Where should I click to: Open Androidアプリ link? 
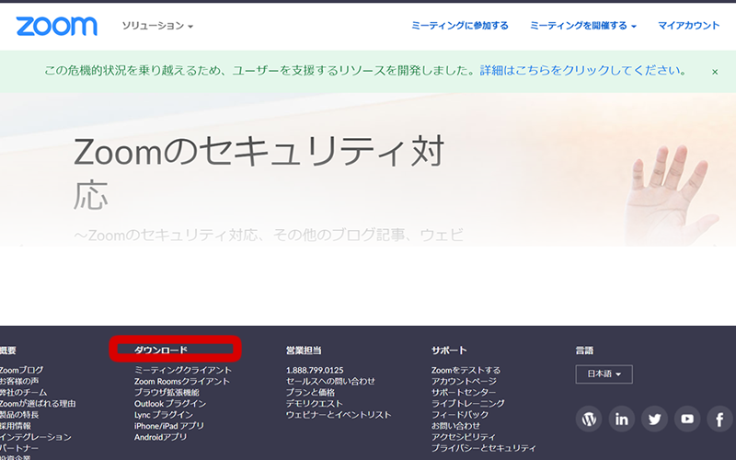(160, 437)
